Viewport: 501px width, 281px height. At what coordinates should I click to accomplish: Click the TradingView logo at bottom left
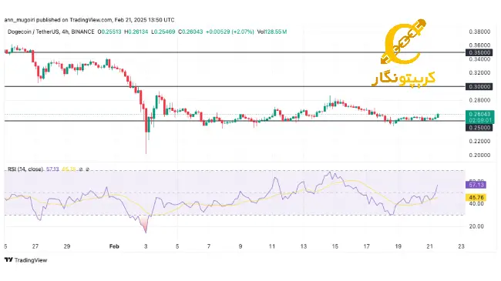pos(26,260)
